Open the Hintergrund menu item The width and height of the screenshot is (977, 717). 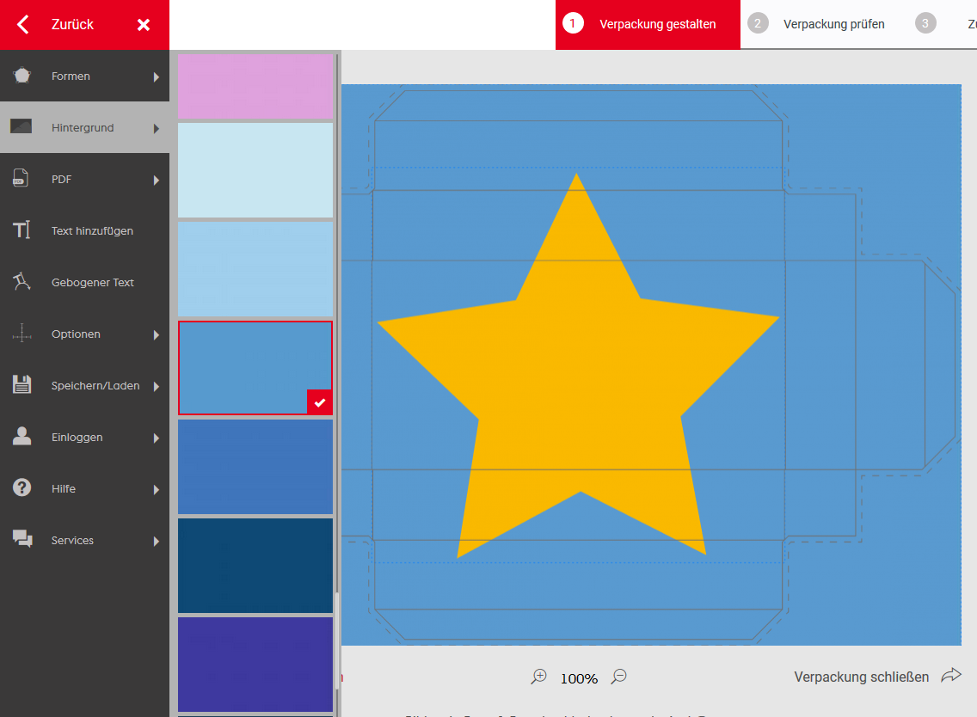[83, 128]
